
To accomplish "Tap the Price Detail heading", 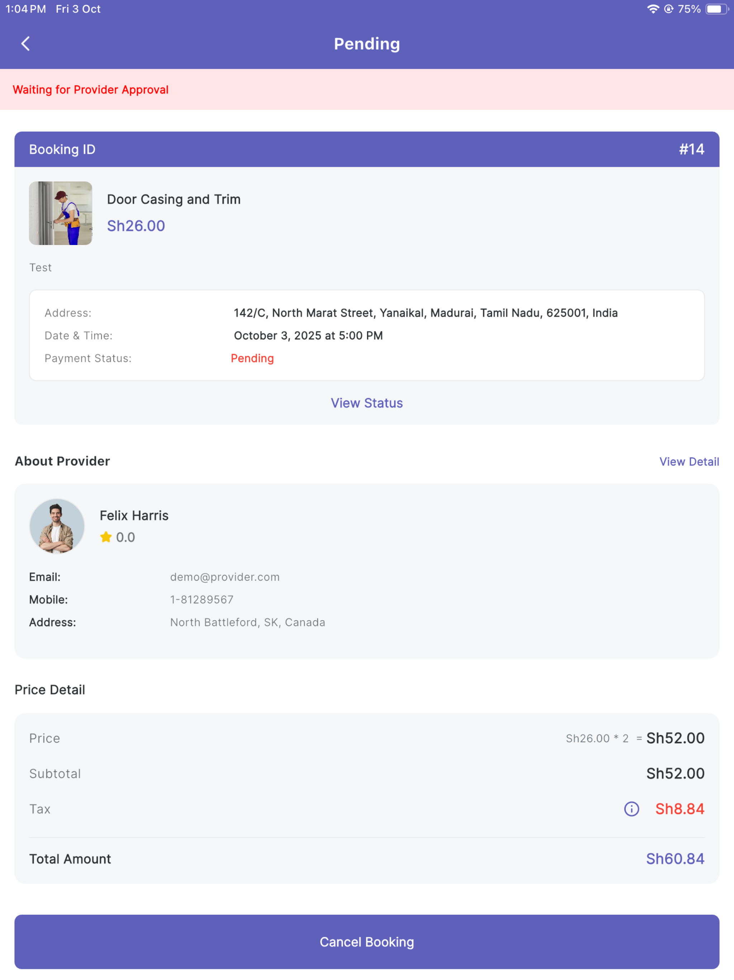I will pyautogui.click(x=50, y=690).
